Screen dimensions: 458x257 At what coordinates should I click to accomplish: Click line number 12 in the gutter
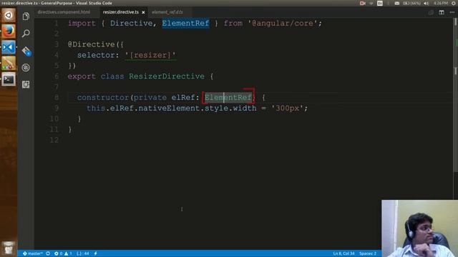[54, 140]
